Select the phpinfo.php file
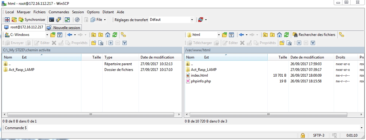Viewport: 366px width, 140px height. click(x=198, y=81)
